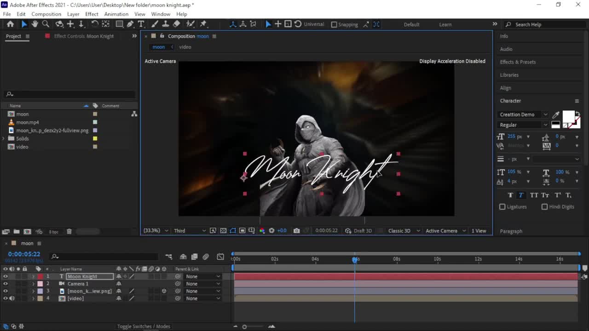
Task: Toggle transparency grid in viewer
Action: [x=223, y=231]
